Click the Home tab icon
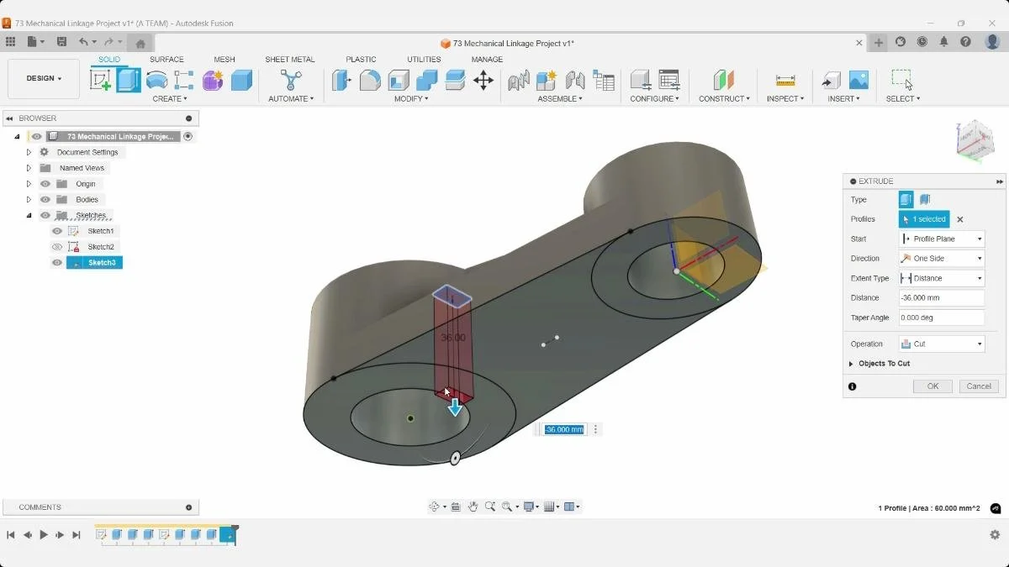 click(140, 44)
